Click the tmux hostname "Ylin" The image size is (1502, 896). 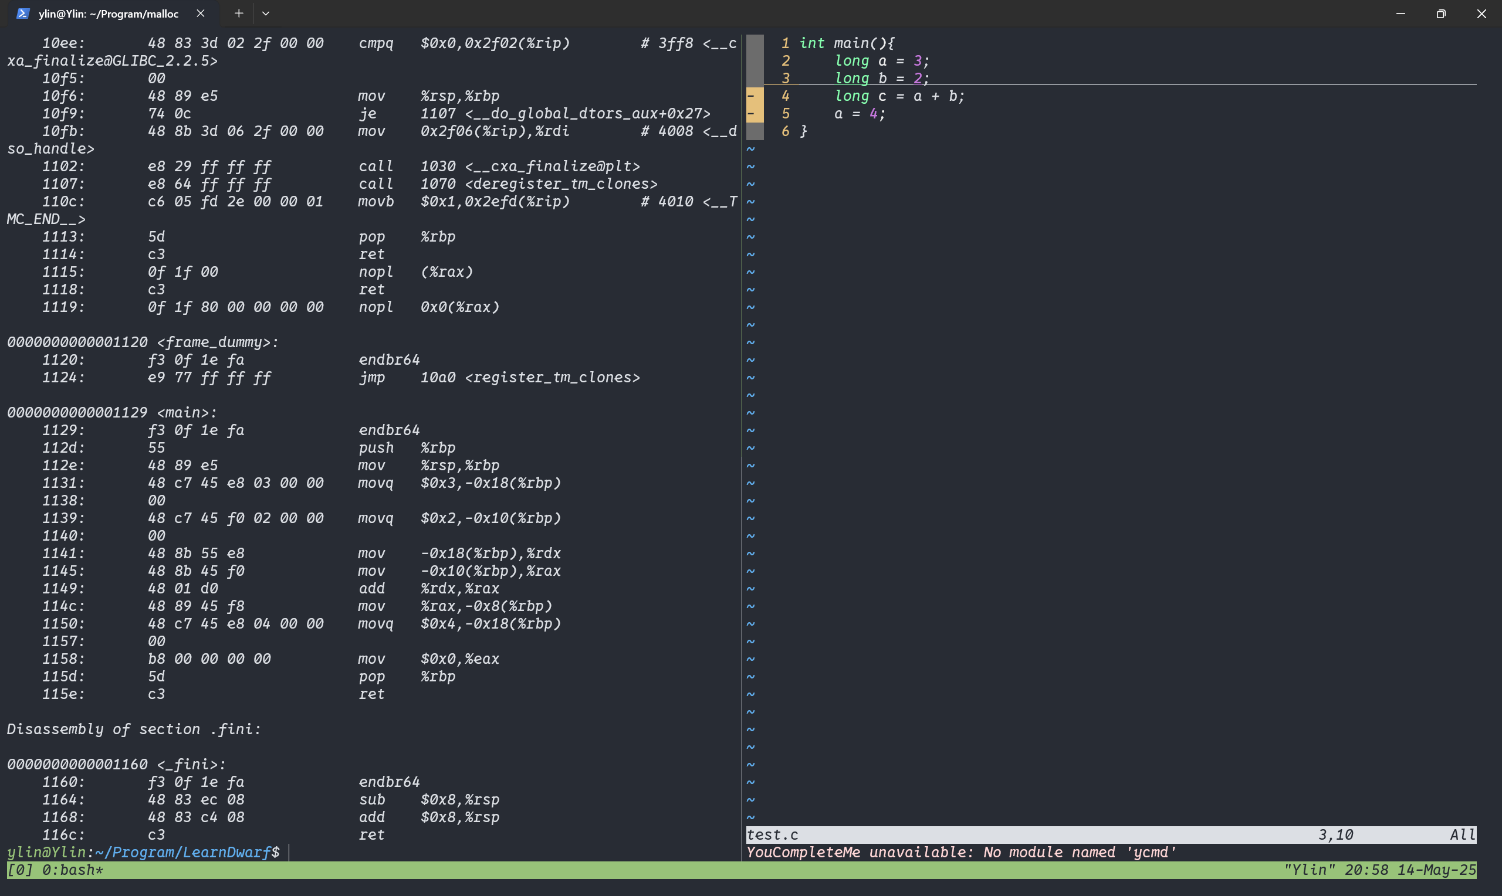click(x=1310, y=870)
